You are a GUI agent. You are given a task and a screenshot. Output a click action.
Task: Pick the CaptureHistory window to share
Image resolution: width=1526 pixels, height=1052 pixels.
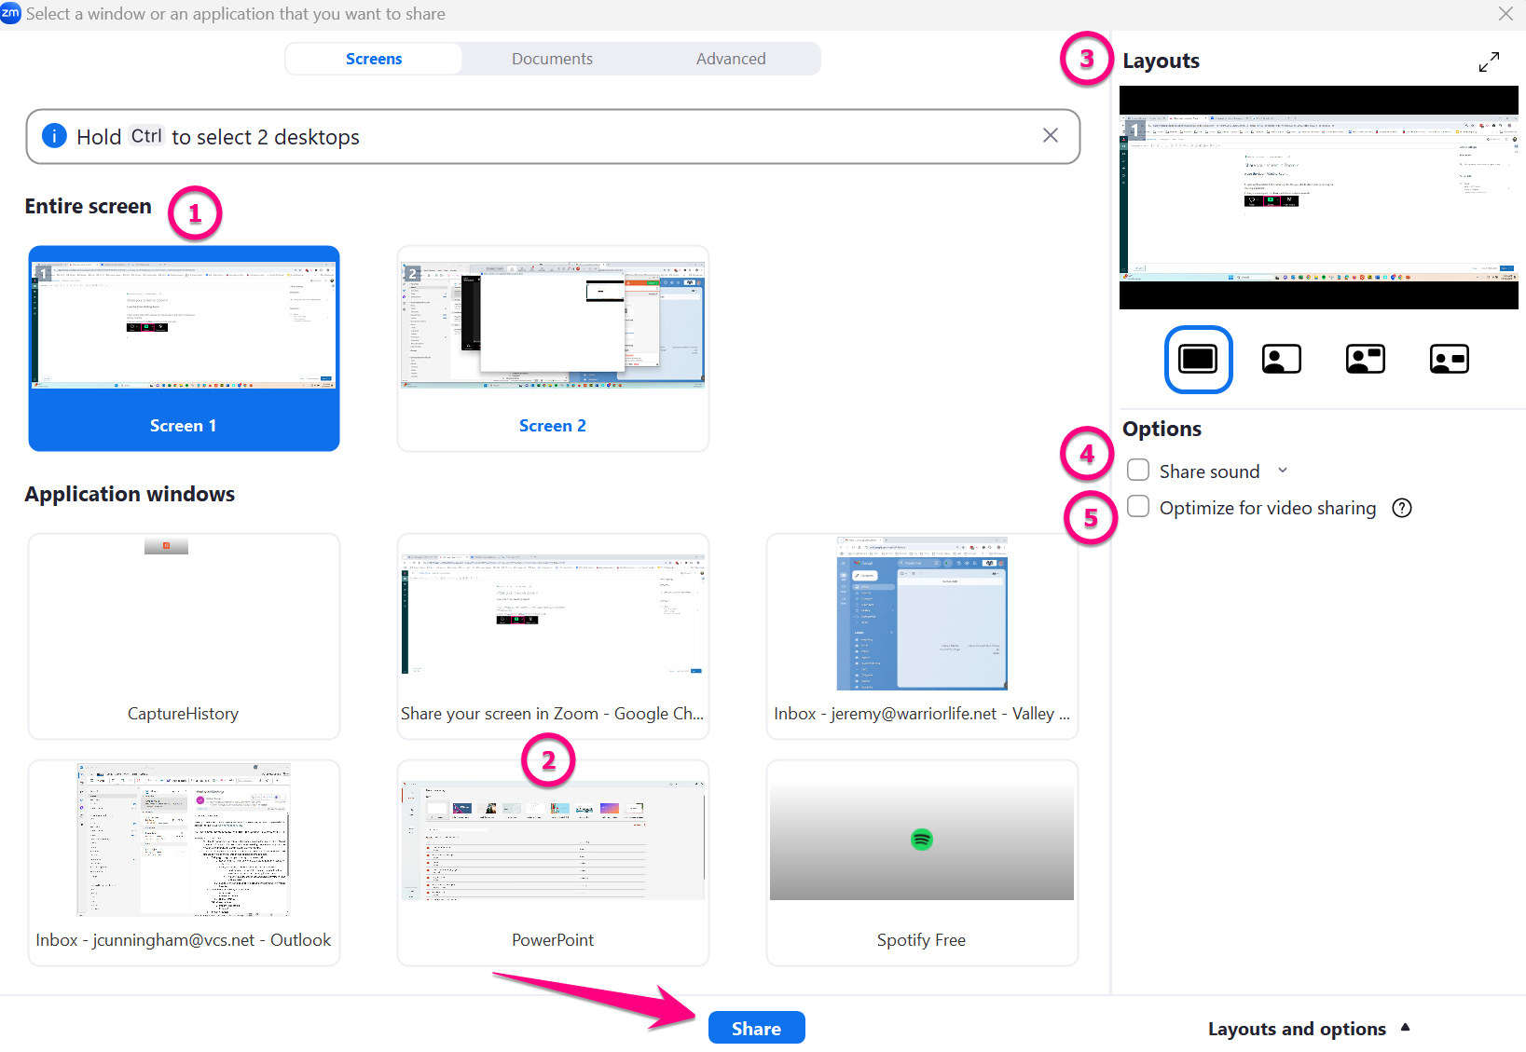pos(184,635)
